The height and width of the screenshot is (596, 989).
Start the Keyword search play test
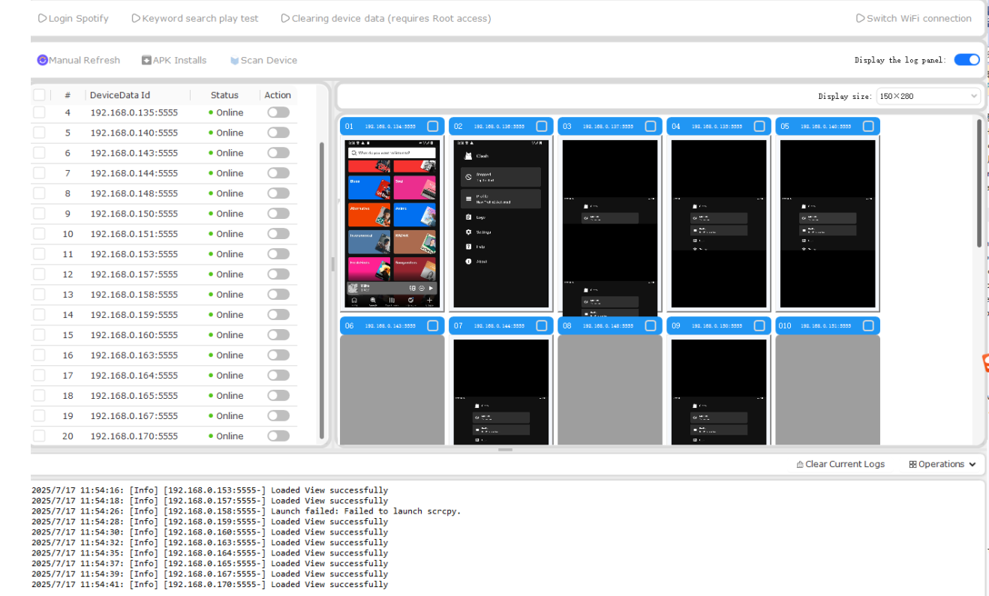[x=195, y=18]
